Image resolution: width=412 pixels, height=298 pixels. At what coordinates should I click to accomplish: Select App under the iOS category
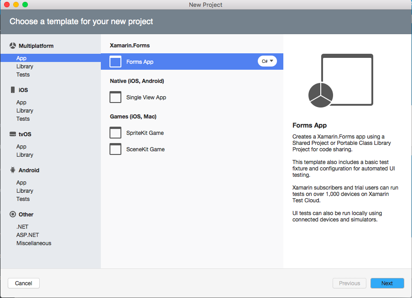[x=21, y=103]
